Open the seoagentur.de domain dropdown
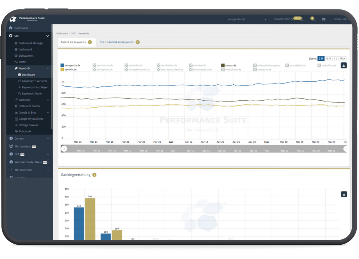The image size is (359, 259). coord(247,19)
